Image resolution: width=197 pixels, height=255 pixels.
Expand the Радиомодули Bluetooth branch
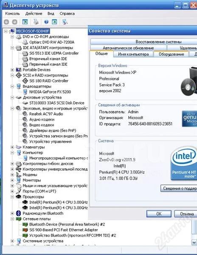pos(12,213)
